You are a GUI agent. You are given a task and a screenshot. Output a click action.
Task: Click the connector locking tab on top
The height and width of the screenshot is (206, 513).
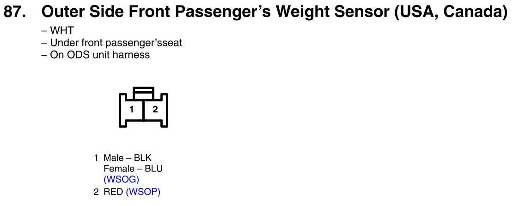coord(144,92)
